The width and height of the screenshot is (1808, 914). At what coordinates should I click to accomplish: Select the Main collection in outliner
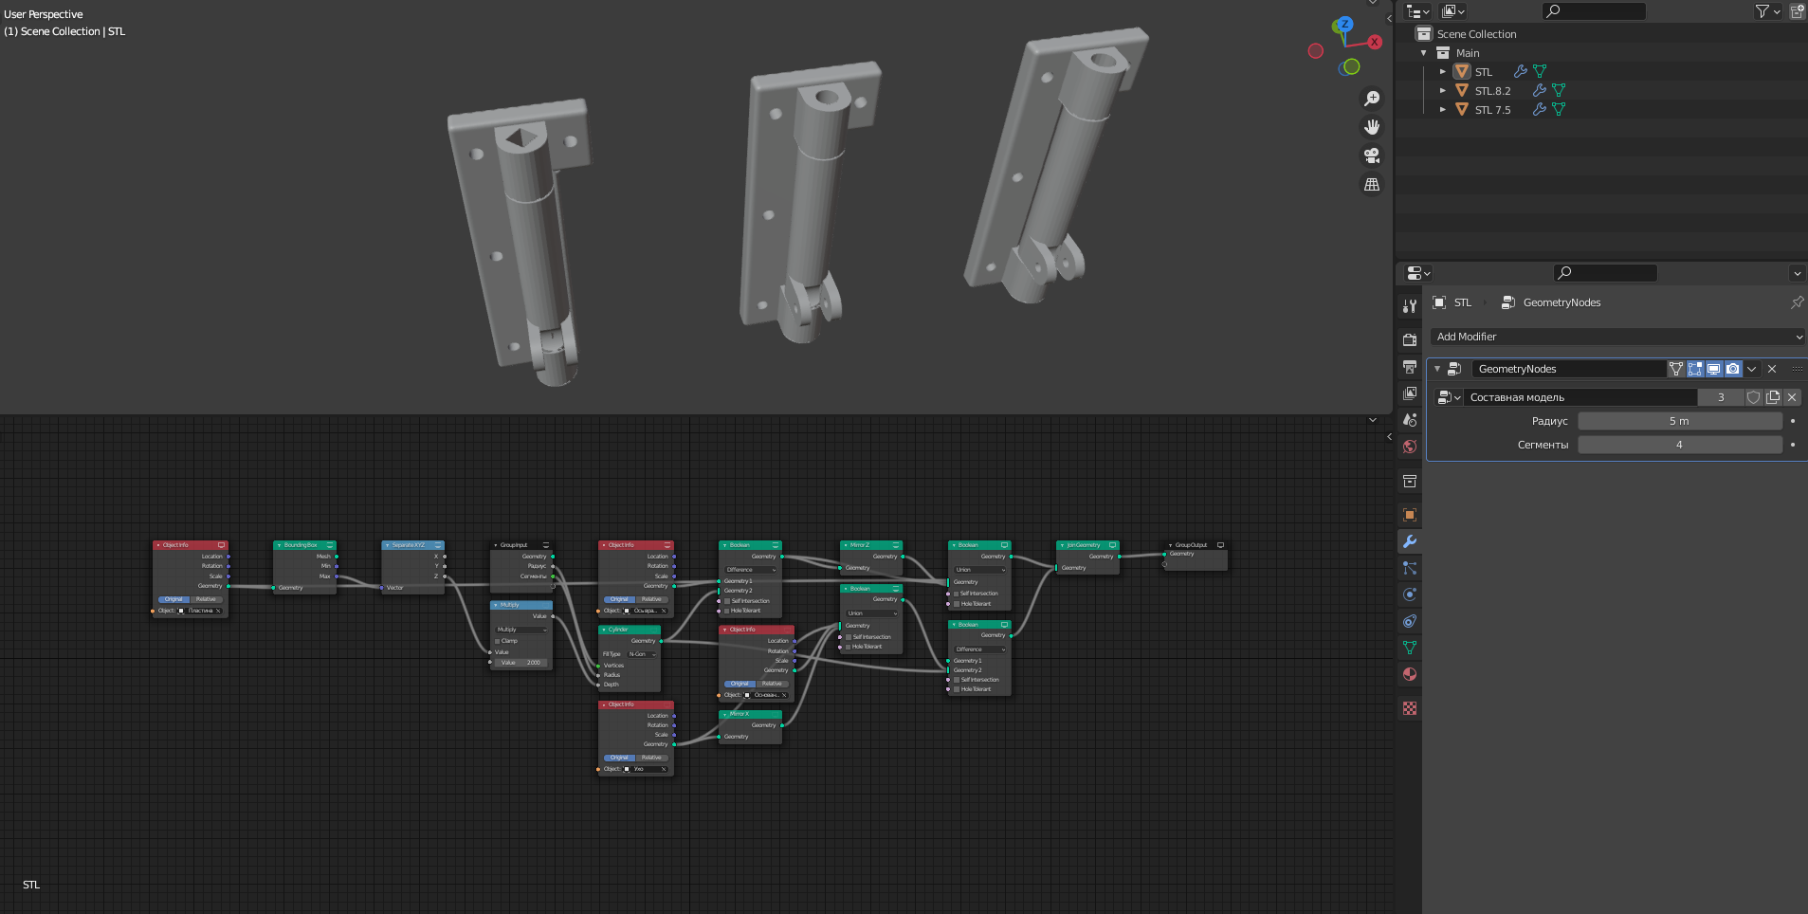(1467, 53)
